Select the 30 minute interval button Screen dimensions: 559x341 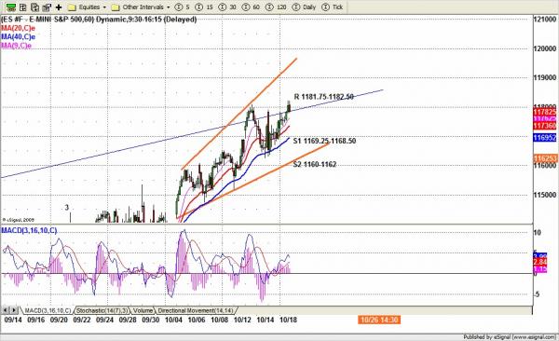[x=228, y=7]
